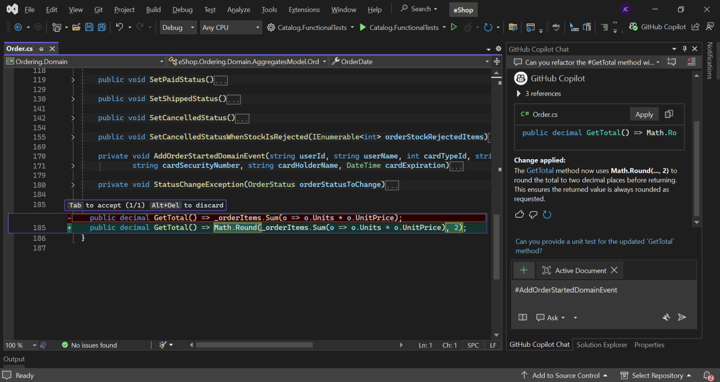
Task: Switch to the Solution Explorer tab
Action: (602, 345)
